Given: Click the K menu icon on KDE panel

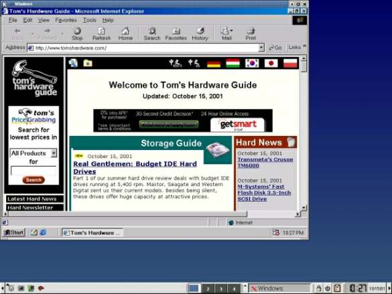Looking at the screenshot, I should pyautogui.click(x=10, y=288).
